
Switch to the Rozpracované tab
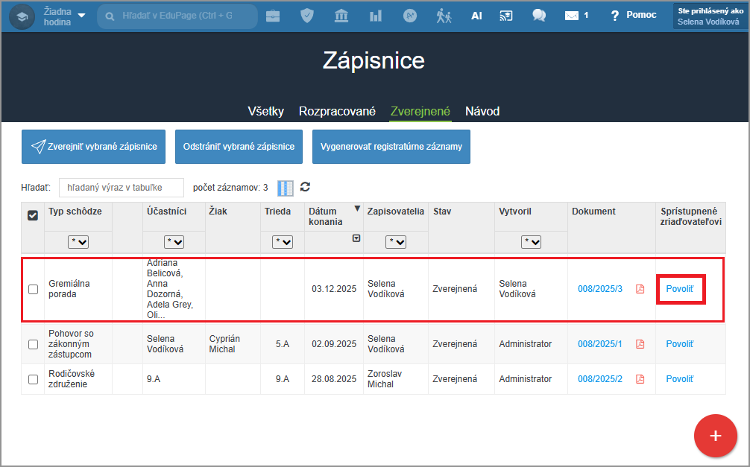(337, 111)
